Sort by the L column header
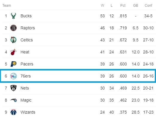This screenshot has width=156, height=118. [x=111, y=5]
